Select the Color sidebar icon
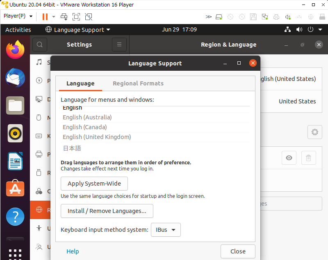Image resolution: width=328 pixels, height=260 pixels. (39, 191)
